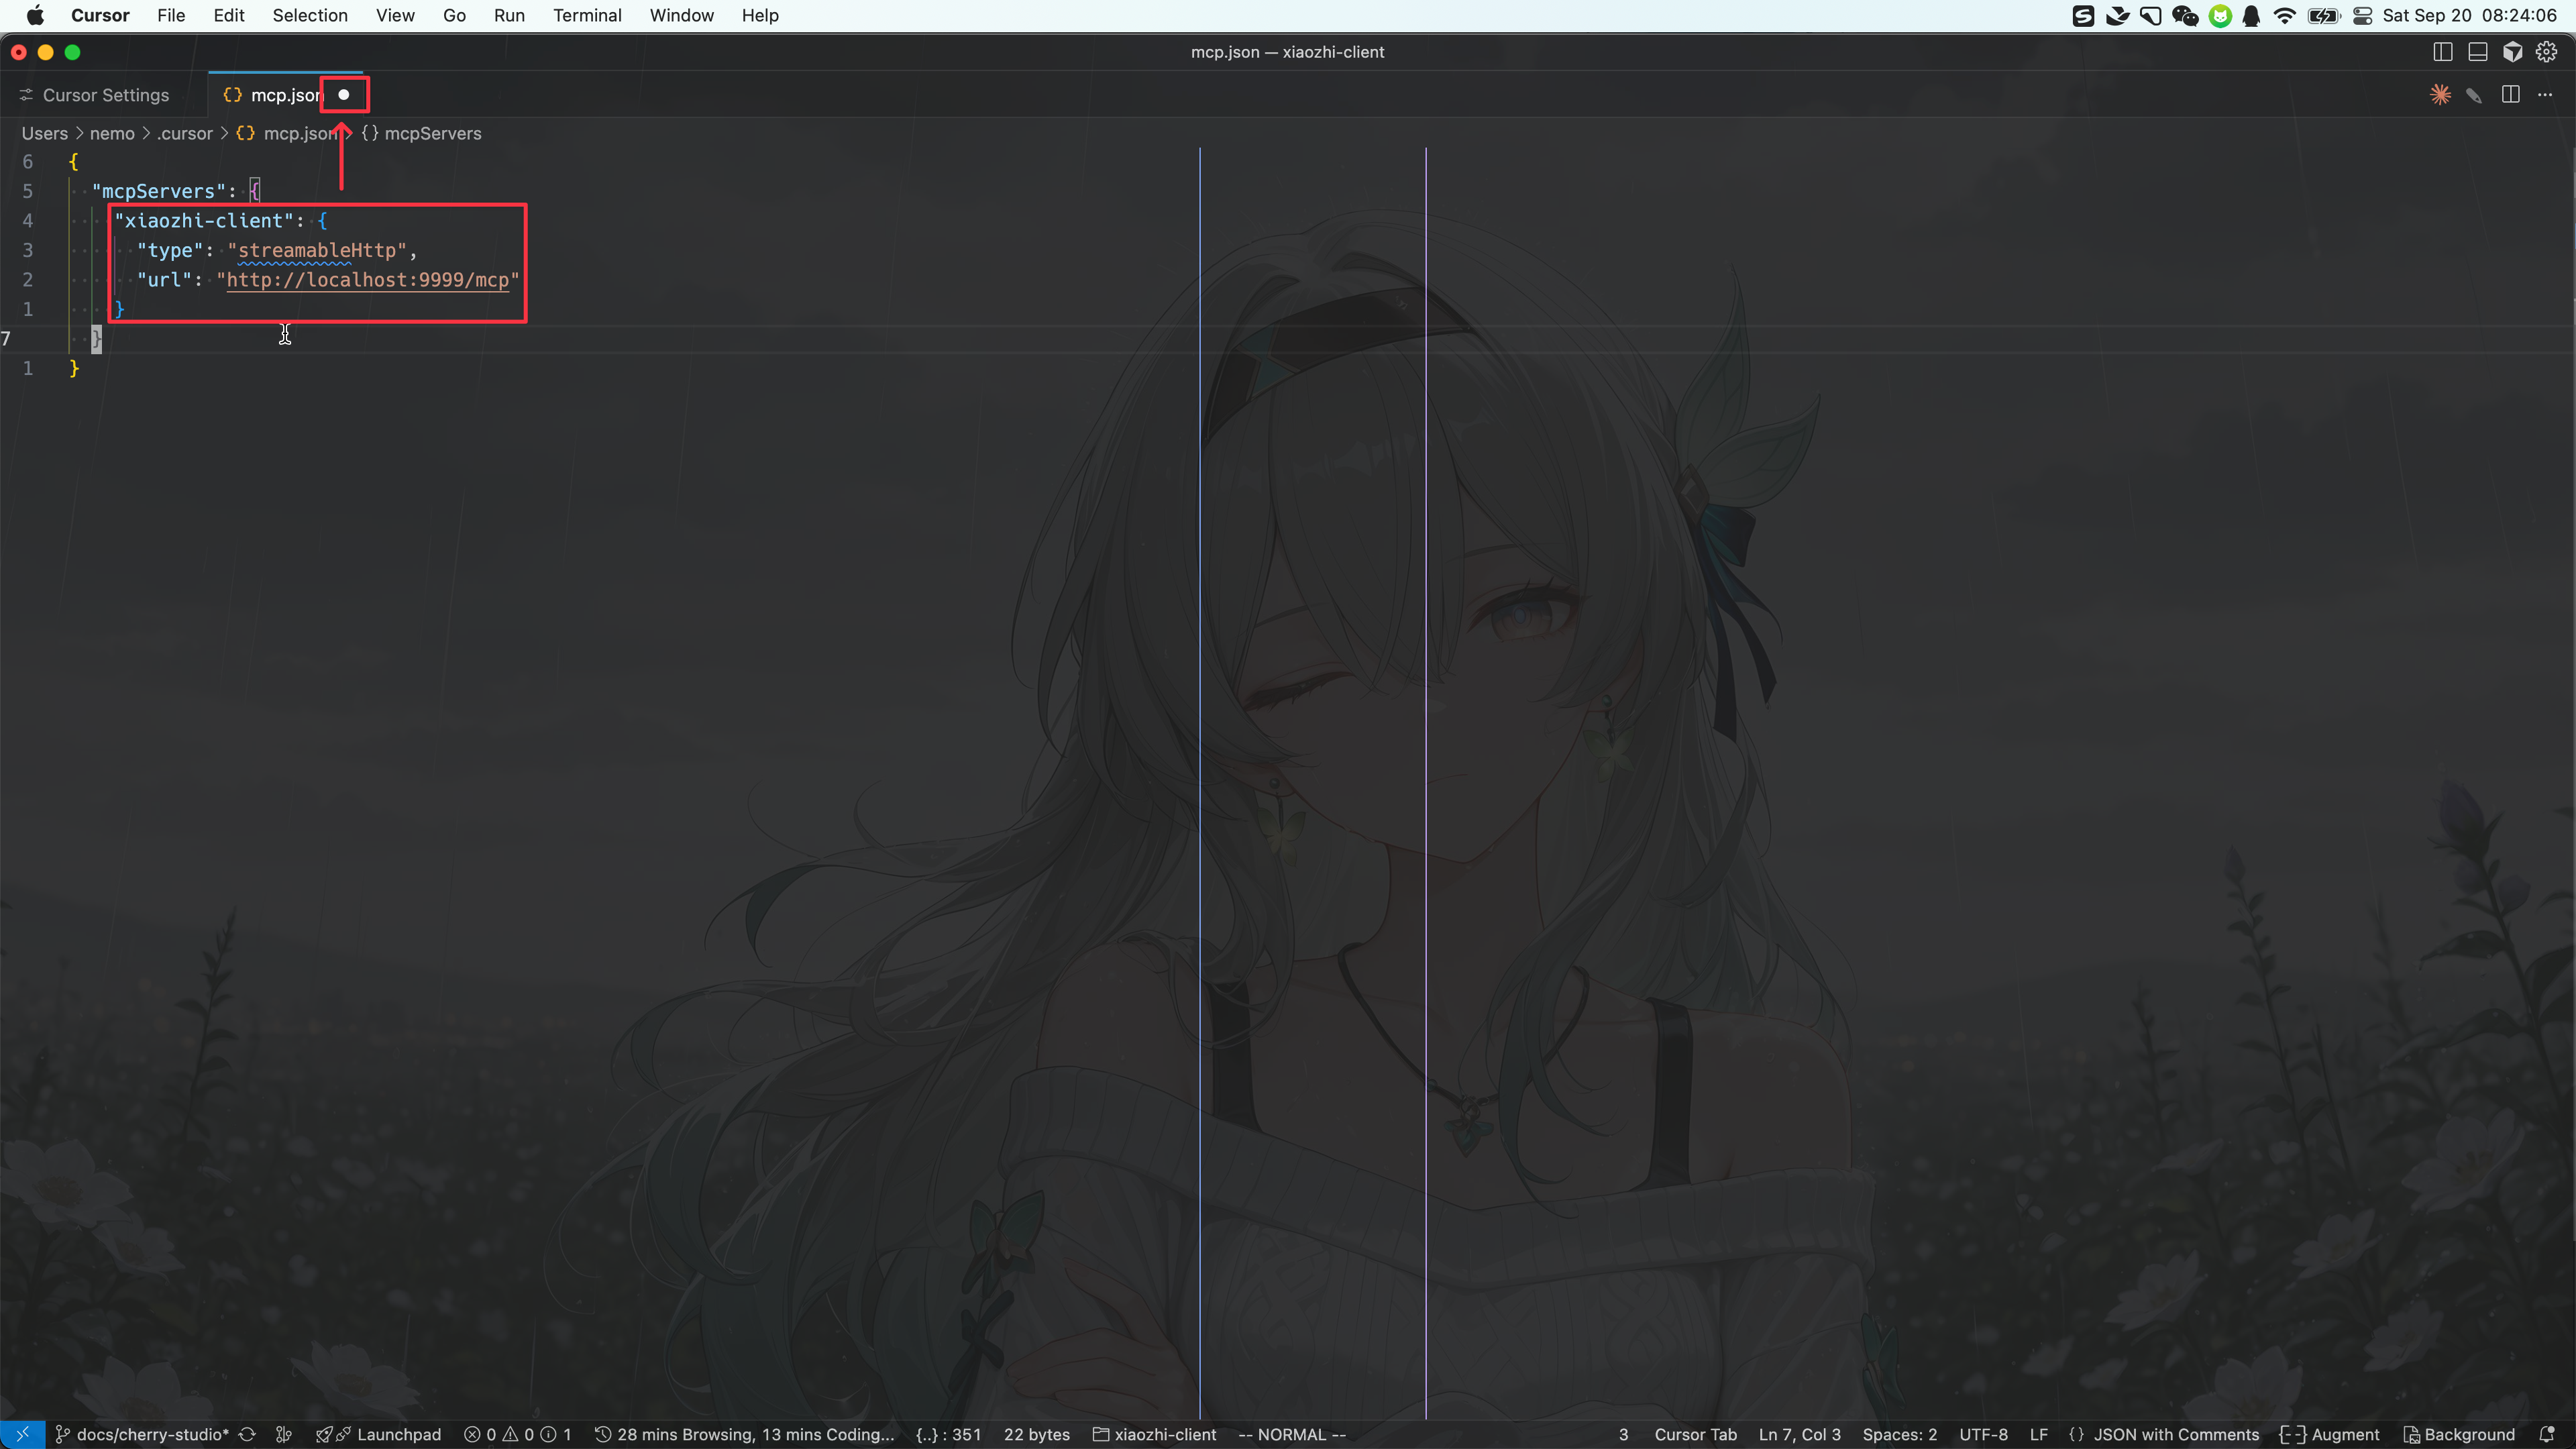
Task: Open the Terminal menu
Action: coord(587,15)
